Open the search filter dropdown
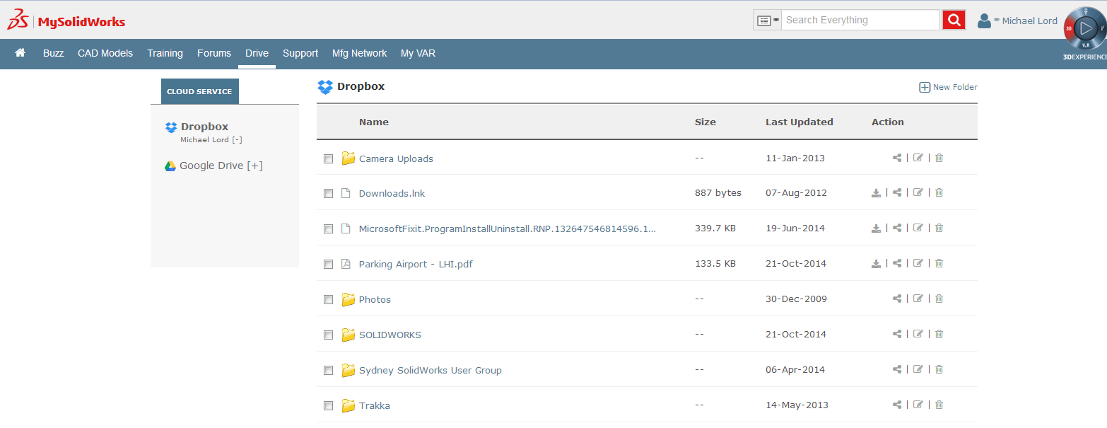 pyautogui.click(x=767, y=21)
